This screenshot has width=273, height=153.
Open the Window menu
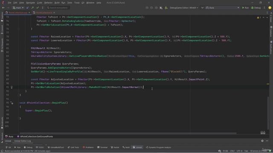90,3
